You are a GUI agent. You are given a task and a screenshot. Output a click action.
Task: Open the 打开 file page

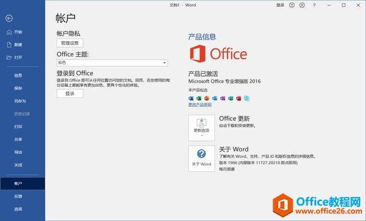click(14, 57)
